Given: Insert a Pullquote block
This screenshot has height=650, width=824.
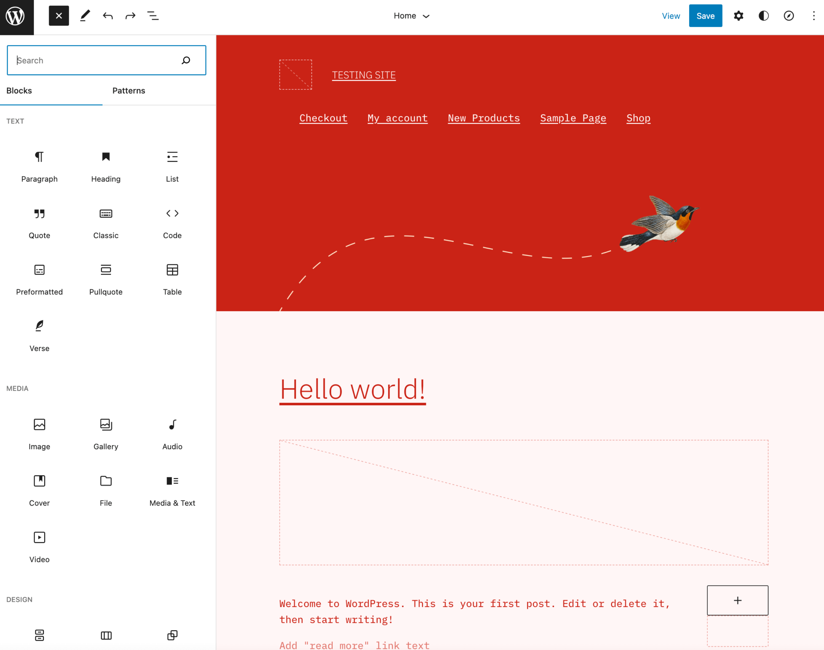Looking at the screenshot, I should coord(106,279).
